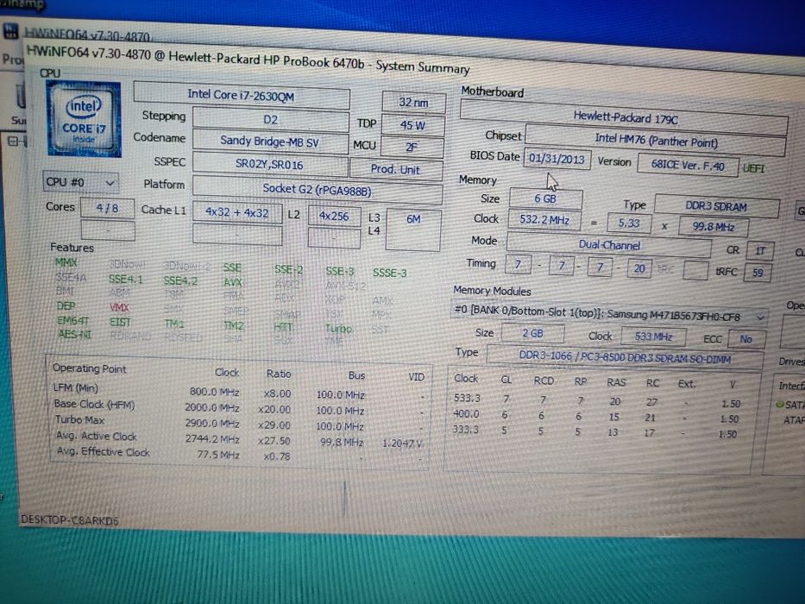The image size is (805, 604).
Task: Select the Socket G2 (rPGA988B) platform field
Action: [318, 190]
